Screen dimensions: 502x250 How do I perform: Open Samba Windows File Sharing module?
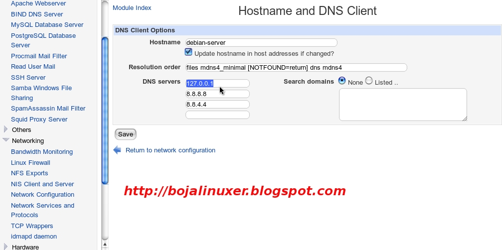(41, 93)
